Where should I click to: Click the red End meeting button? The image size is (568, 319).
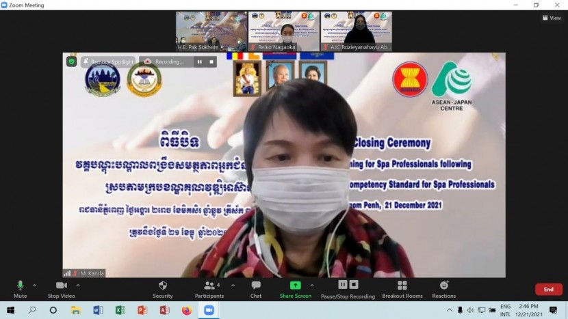(548, 289)
